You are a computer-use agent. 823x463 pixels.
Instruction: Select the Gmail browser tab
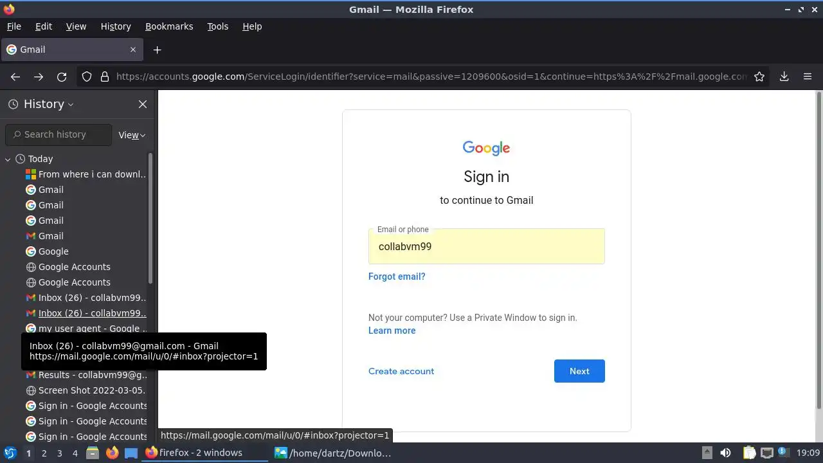[72, 50]
